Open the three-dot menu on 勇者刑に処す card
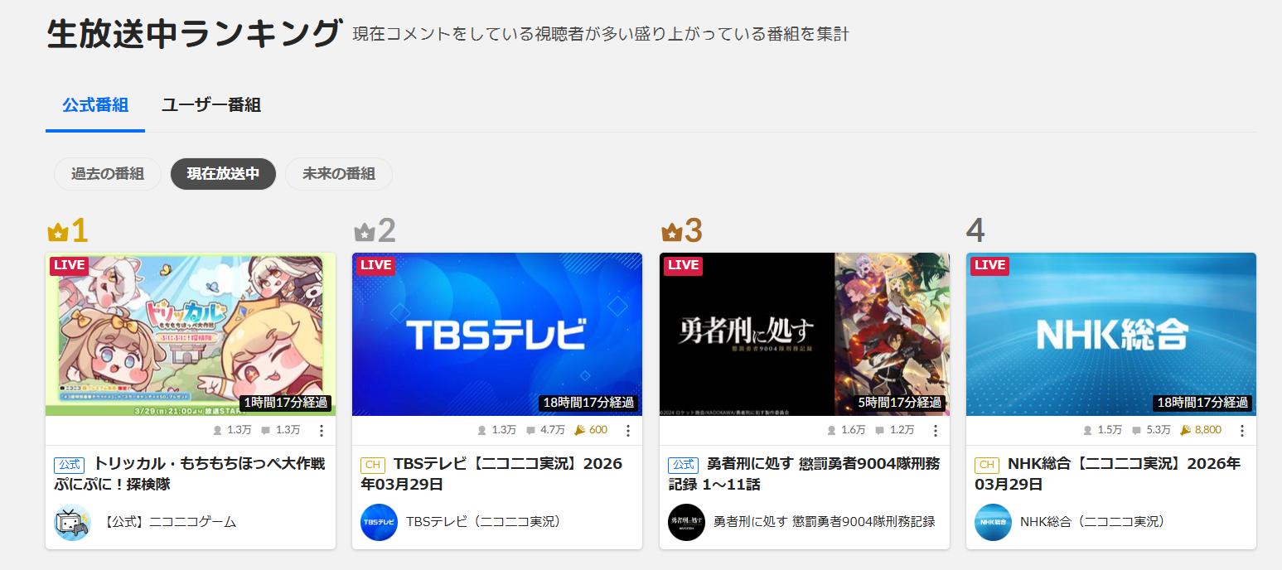The image size is (1282, 570). coord(936,431)
